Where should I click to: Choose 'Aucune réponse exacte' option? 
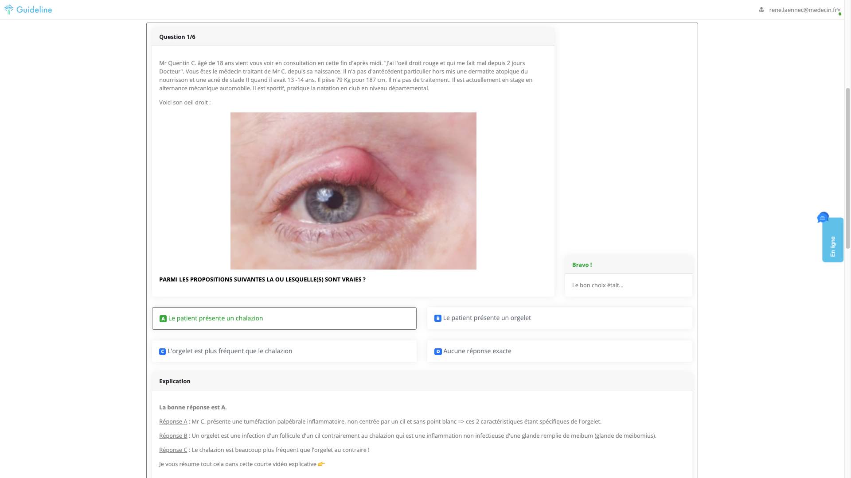(559, 351)
